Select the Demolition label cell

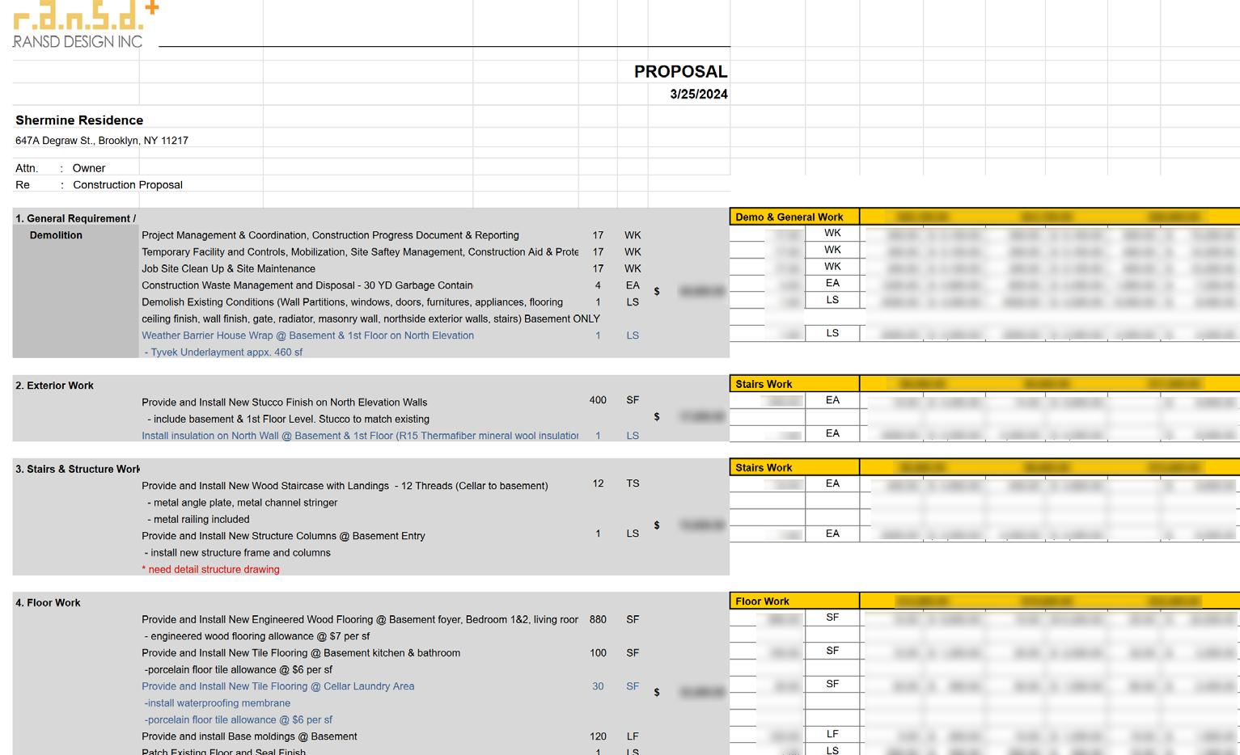(x=56, y=235)
